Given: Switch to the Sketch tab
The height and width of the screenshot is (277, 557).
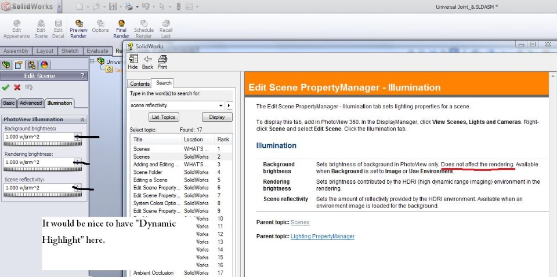Looking at the screenshot, I should coord(70,51).
